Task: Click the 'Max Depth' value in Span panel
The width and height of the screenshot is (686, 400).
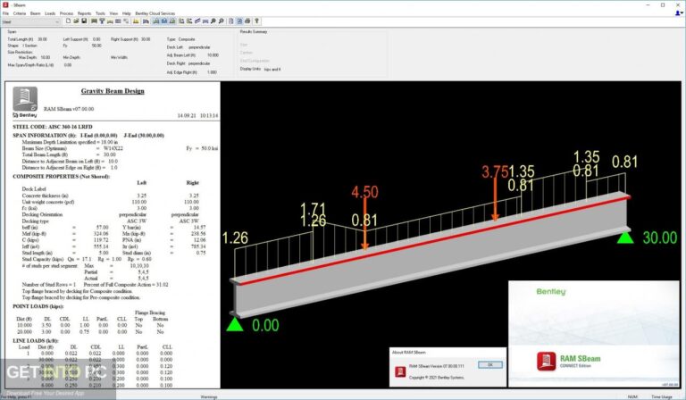Action: coord(46,57)
